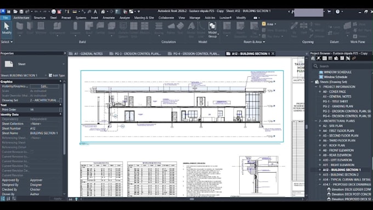Click the home icon in Project Browser toolbar
Viewport: 373px width, 210px height.
coord(313,58)
